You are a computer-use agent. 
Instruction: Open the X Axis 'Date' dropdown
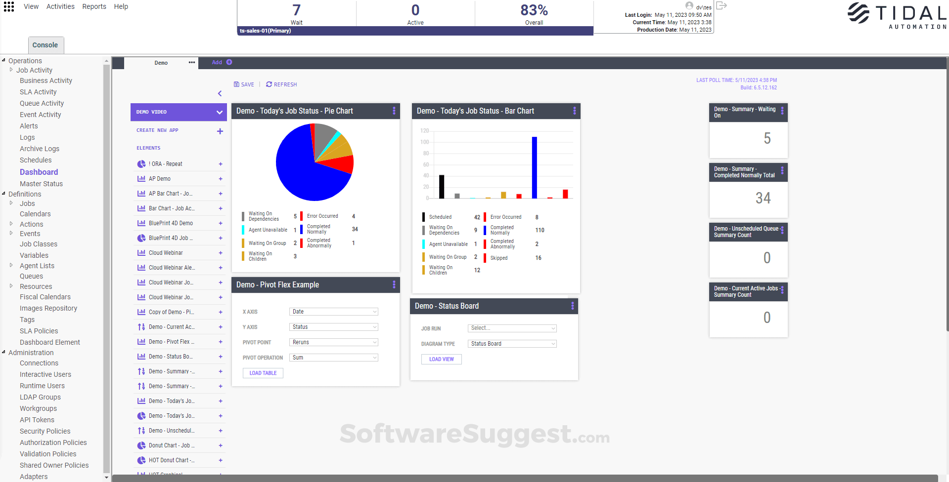[333, 312]
